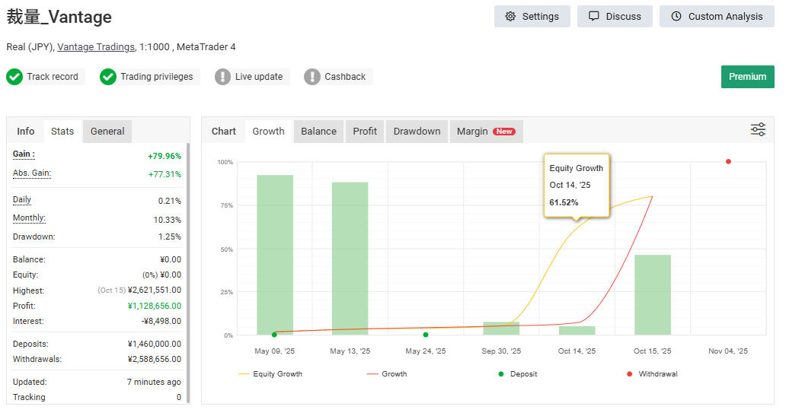The height and width of the screenshot is (416, 786).
Task: Click the red withdrawal dot on Nov 04
Action: click(x=729, y=161)
